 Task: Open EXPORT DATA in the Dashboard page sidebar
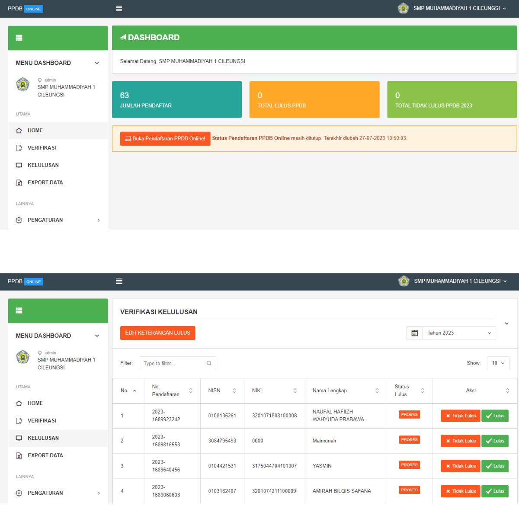[58, 183]
